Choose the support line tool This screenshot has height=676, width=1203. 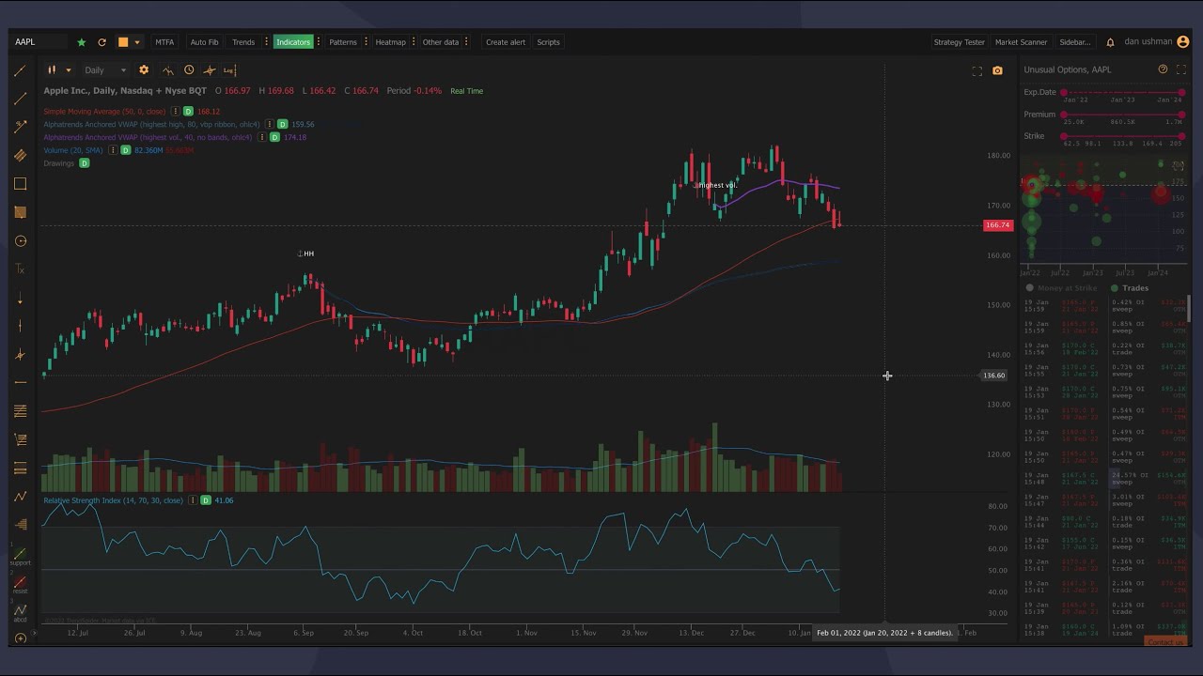[20, 557]
